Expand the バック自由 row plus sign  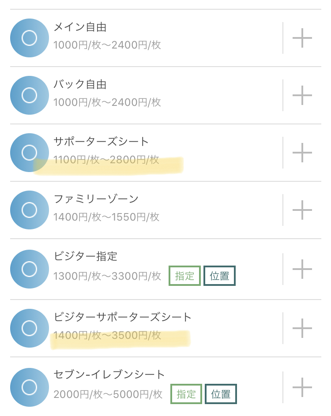click(302, 95)
